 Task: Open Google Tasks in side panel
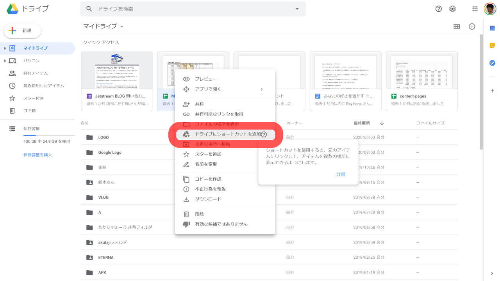[492, 63]
